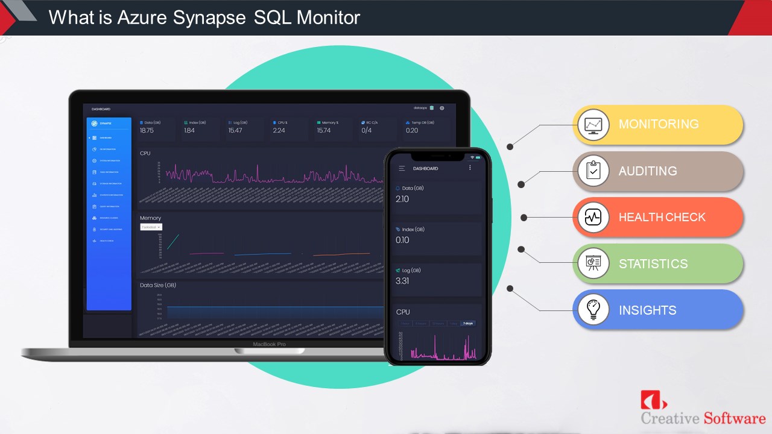
Task: Click the tag icon beside phone Index (GB)
Action: [x=397, y=229]
